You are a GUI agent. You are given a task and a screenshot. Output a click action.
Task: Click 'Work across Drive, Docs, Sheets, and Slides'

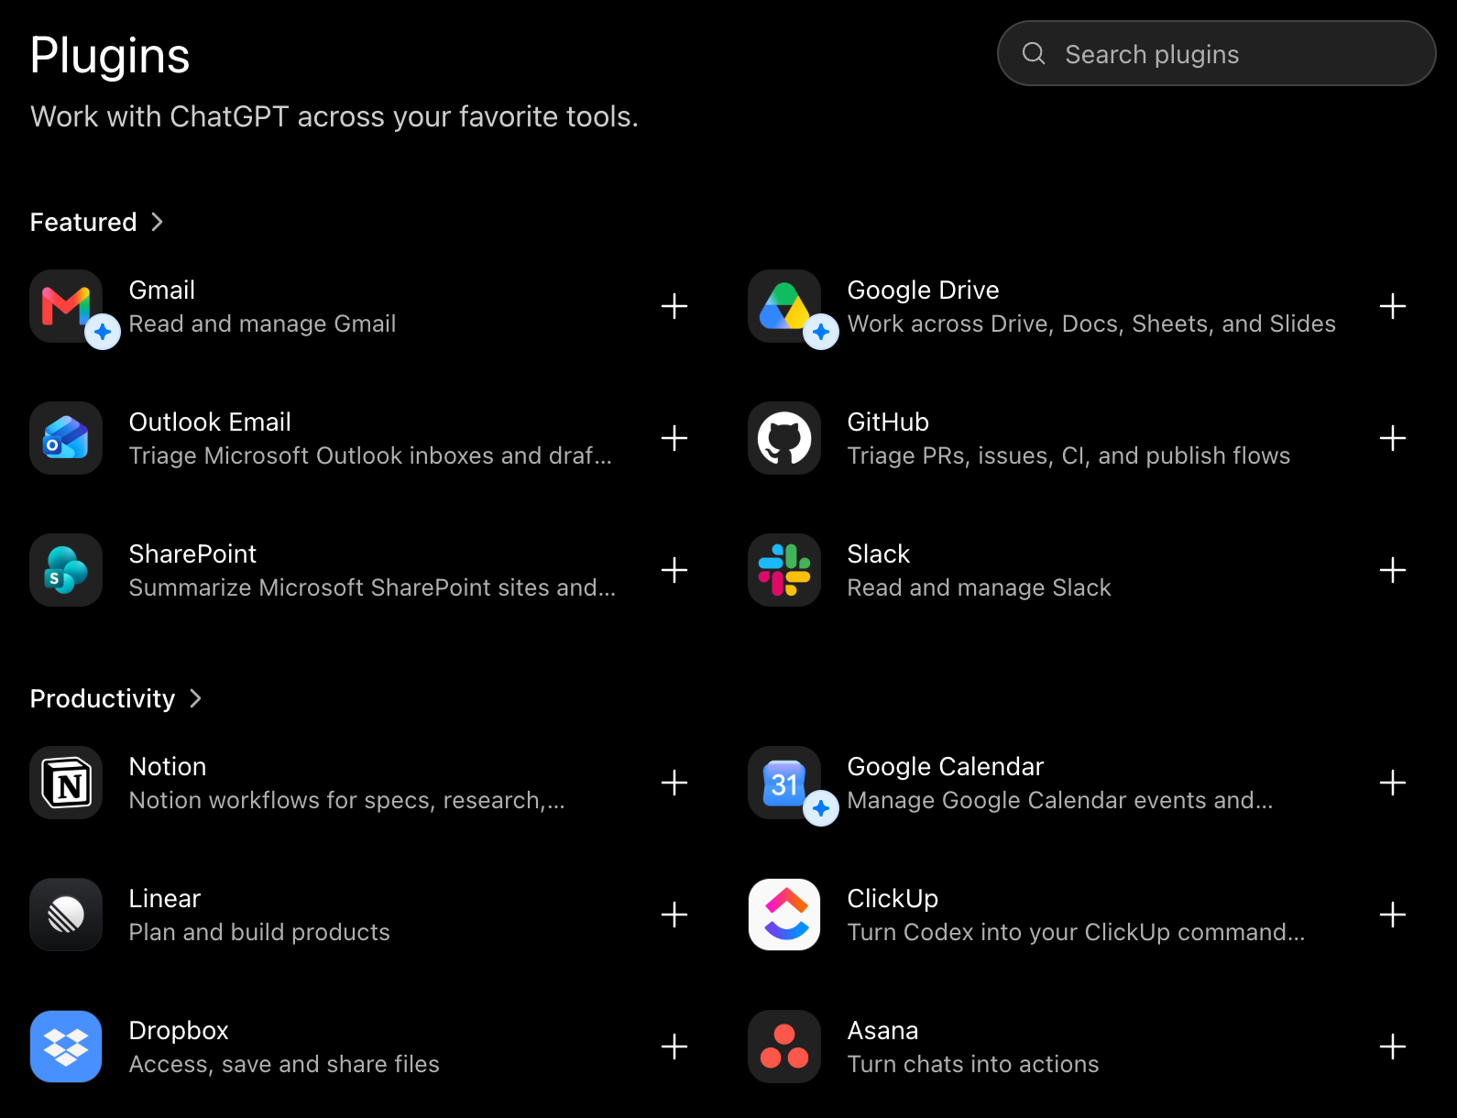pyautogui.click(x=1091, y=323)
